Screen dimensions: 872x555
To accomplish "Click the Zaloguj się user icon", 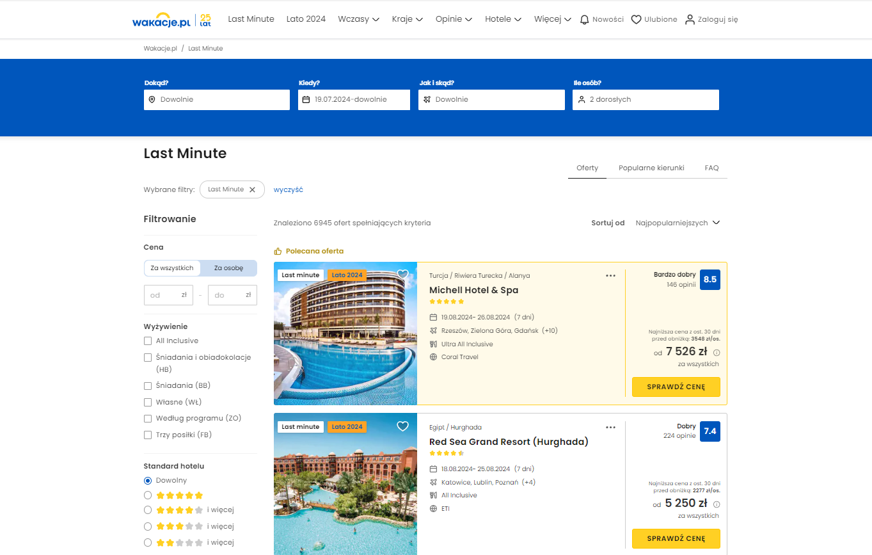I will [x=690, y=19].
